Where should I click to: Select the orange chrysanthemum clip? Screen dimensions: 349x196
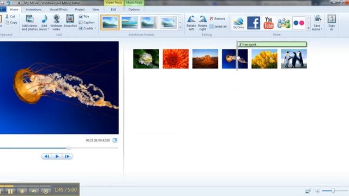coord(176,59)
